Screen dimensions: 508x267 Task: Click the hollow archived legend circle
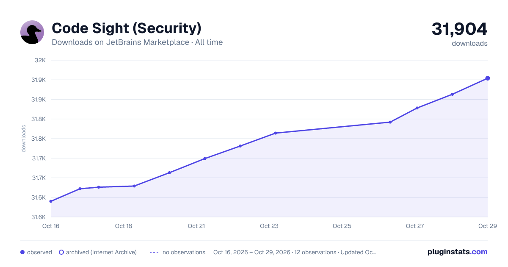pos(61,252)
